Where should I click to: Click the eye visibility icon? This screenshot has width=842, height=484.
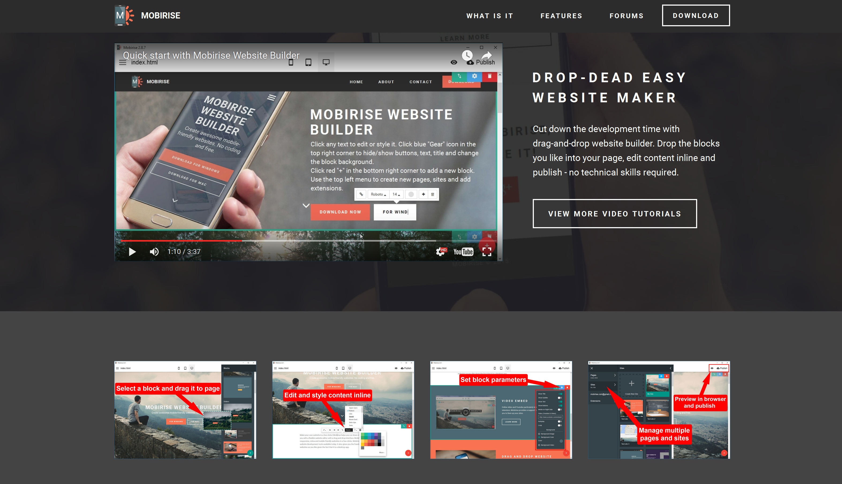point(453,62)
